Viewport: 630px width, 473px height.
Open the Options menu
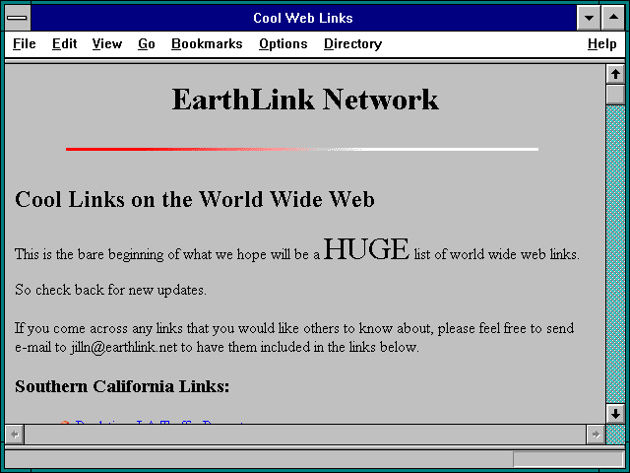tap(283, 43)
